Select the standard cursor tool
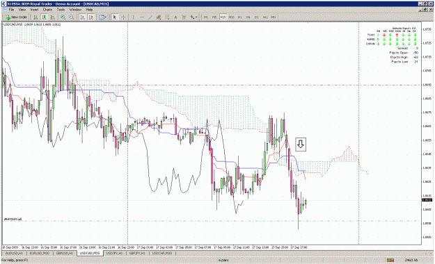Screen dimensions: 435x264 [115, 17]
